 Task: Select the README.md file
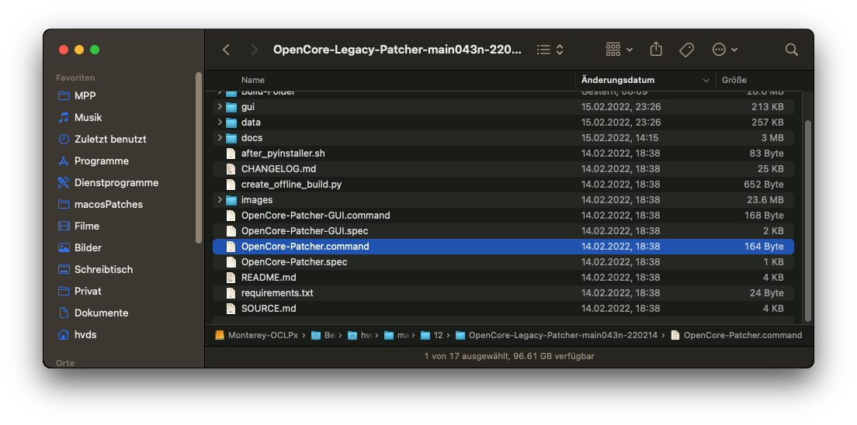point(268,278)
